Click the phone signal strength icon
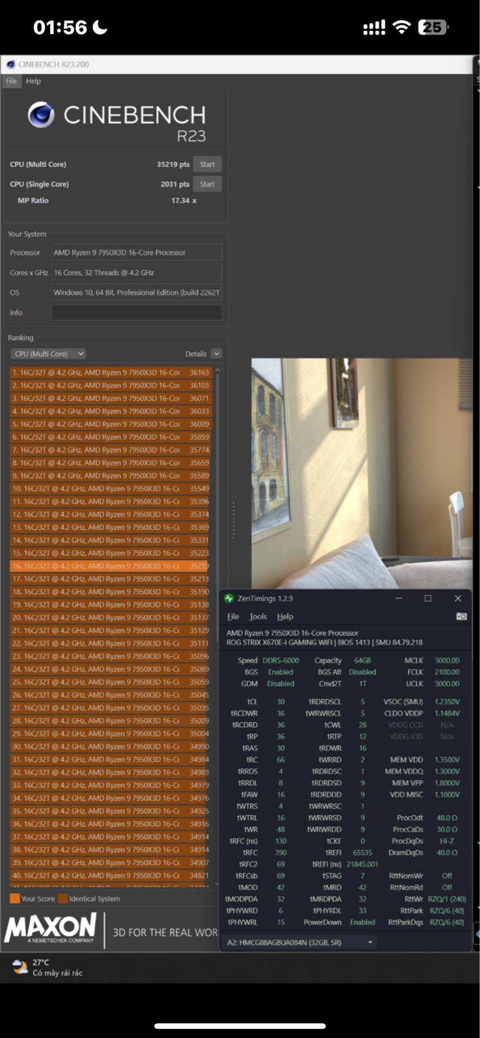480x1038 pixels. click(374, 27)
